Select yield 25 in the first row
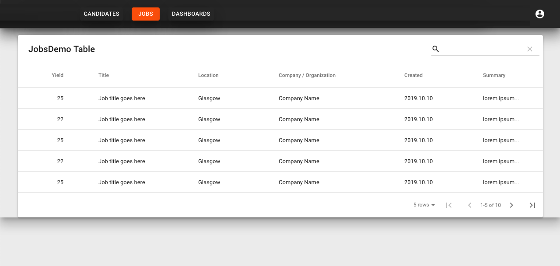 click(x=60, y=98)
